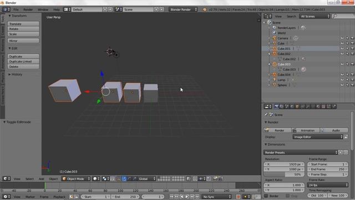Select the translate manipulator arrow icon

(x=124, y=179)
